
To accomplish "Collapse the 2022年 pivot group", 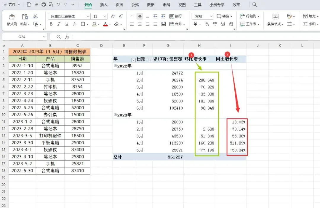I will pos(115,66).
